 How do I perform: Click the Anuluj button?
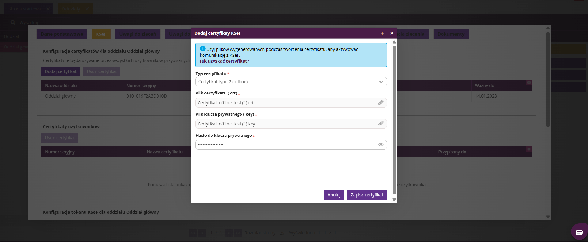click(334, 195)
